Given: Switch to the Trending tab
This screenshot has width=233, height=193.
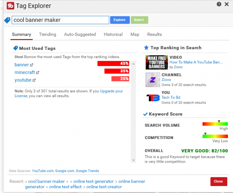Looking at the screenshot, I should click(x=48, y=35).
